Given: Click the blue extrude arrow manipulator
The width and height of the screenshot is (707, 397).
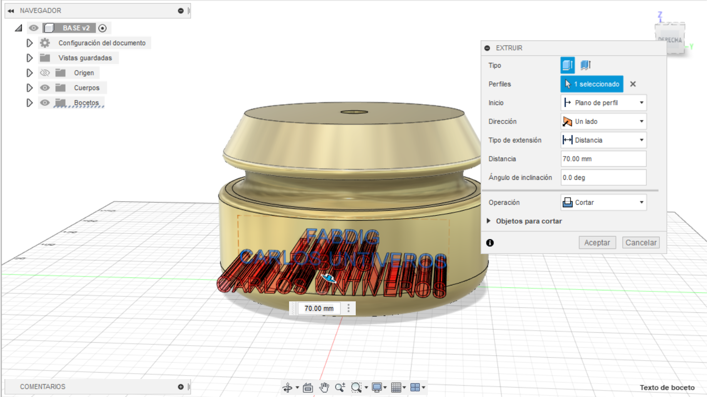Looking at the screenshot, I should [328, 278].
